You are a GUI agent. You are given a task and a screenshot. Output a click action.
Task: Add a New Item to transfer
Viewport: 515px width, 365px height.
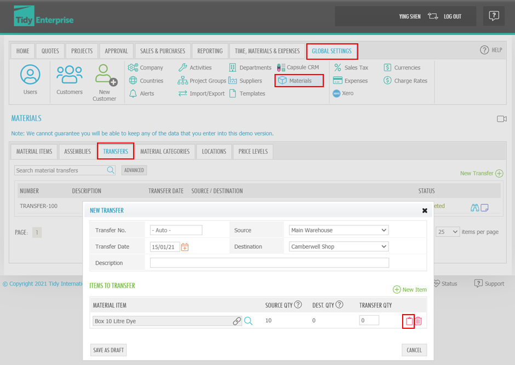point(409,289)
